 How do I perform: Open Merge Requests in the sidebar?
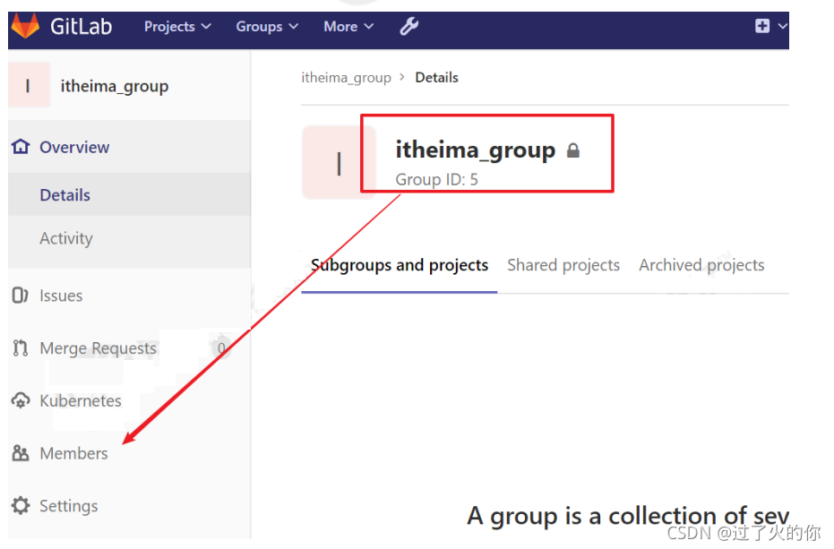click(98, 348)
